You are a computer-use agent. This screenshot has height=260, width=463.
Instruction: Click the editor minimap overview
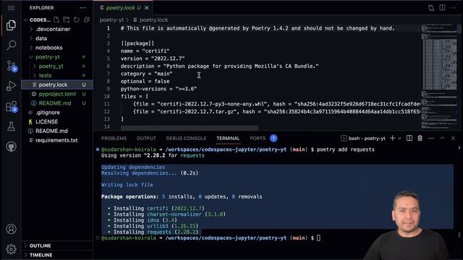point(440,77)
